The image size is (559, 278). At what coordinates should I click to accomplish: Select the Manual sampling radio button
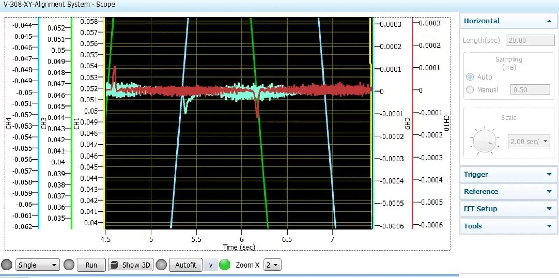[470, 90]
